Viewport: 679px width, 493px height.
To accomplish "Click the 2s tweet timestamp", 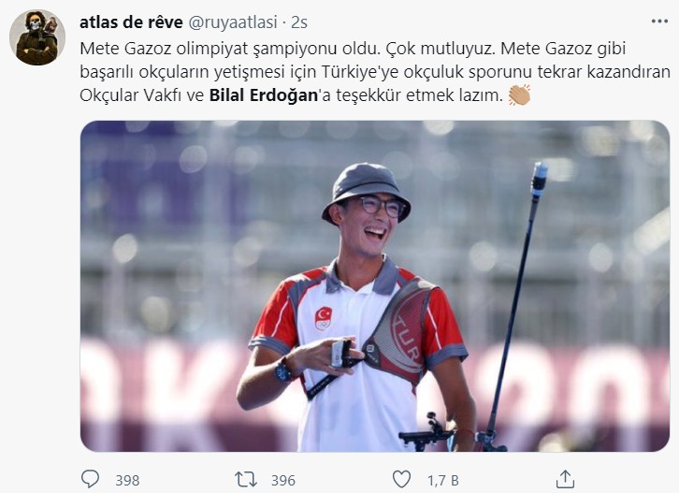I will [299, 22].
